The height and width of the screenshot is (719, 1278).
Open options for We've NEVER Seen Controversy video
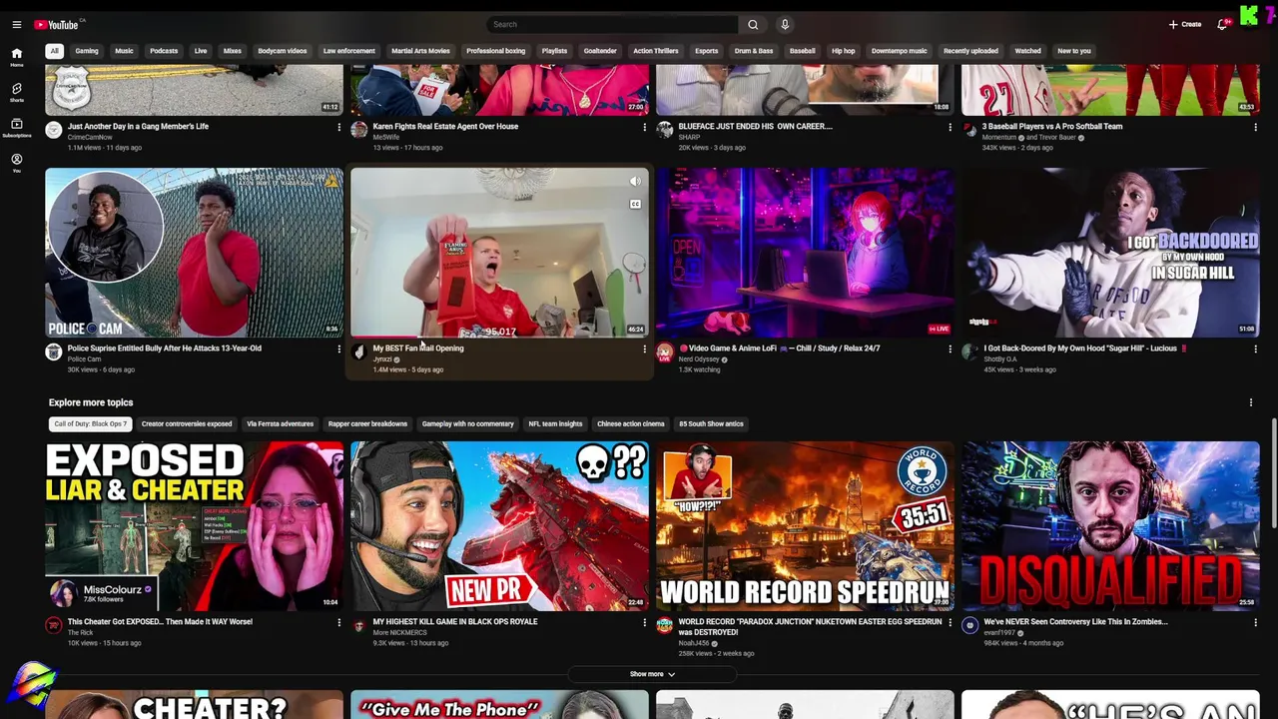tap(1255, 622)
